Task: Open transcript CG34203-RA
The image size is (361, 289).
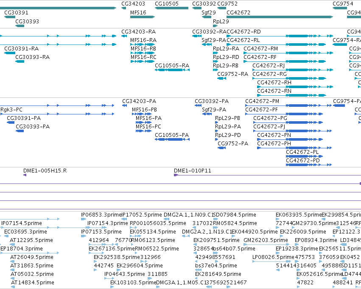Action: pos(138,31)
